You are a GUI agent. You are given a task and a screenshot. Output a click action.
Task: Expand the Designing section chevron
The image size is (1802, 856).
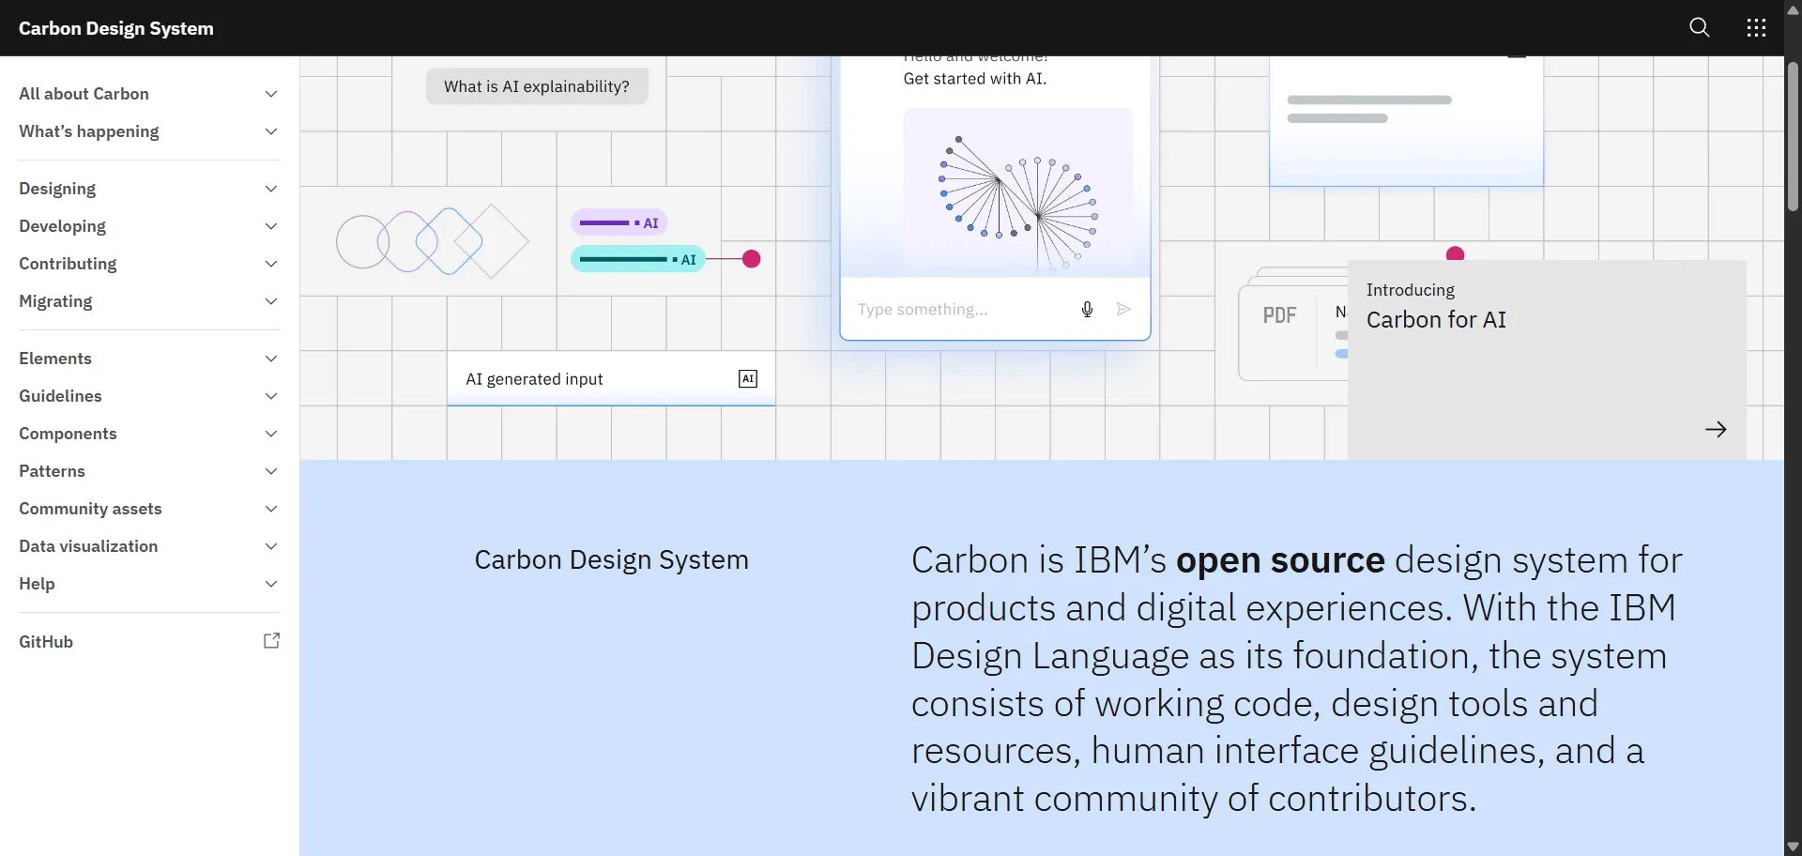(271, 189)
